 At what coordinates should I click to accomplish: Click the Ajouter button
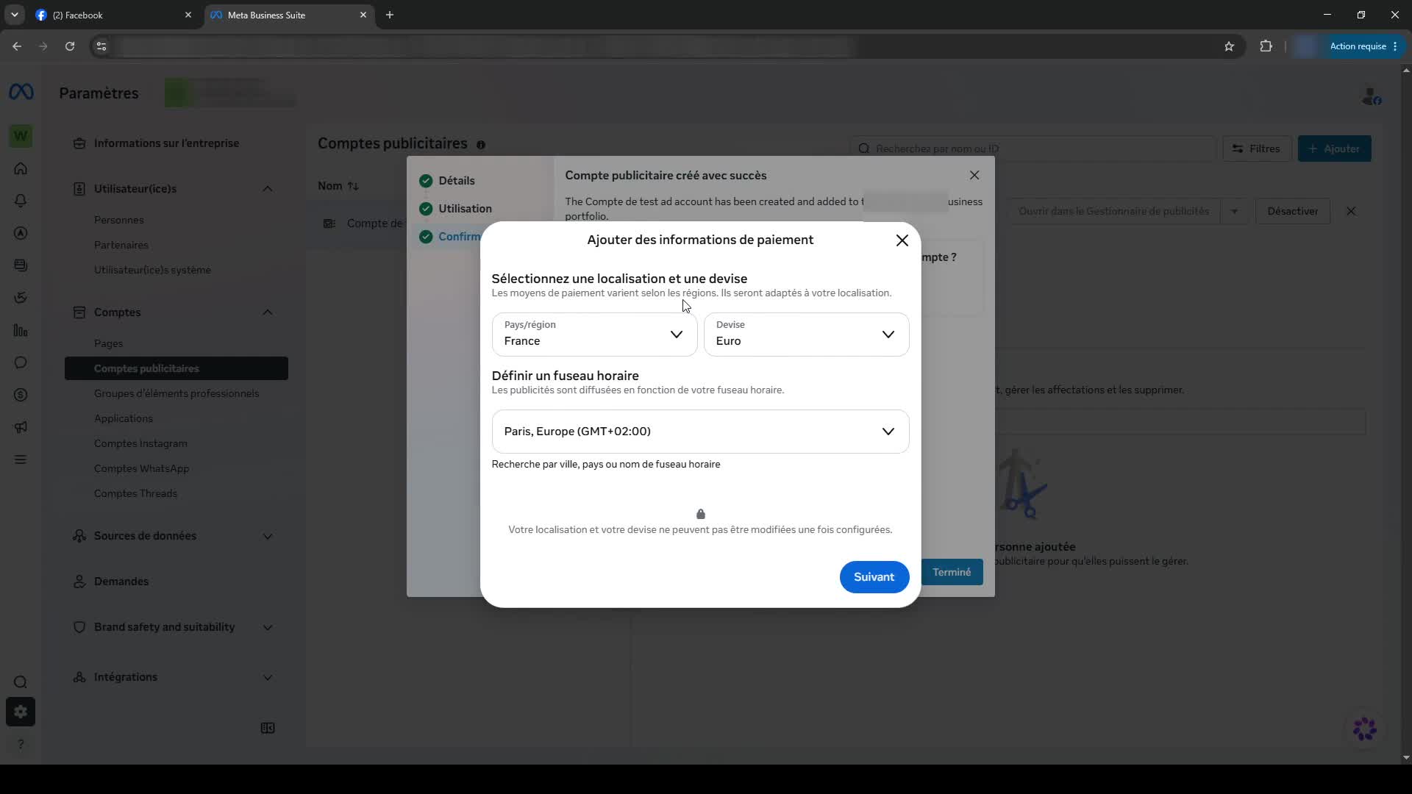click(1334, 149)
